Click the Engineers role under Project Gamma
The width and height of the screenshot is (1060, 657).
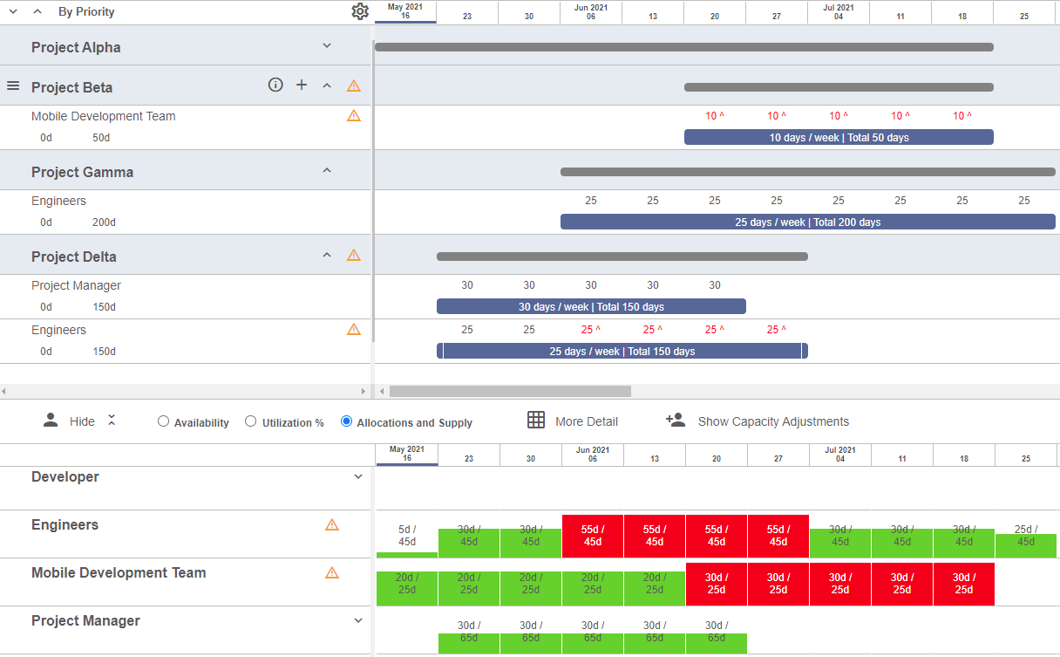point(58,201)
